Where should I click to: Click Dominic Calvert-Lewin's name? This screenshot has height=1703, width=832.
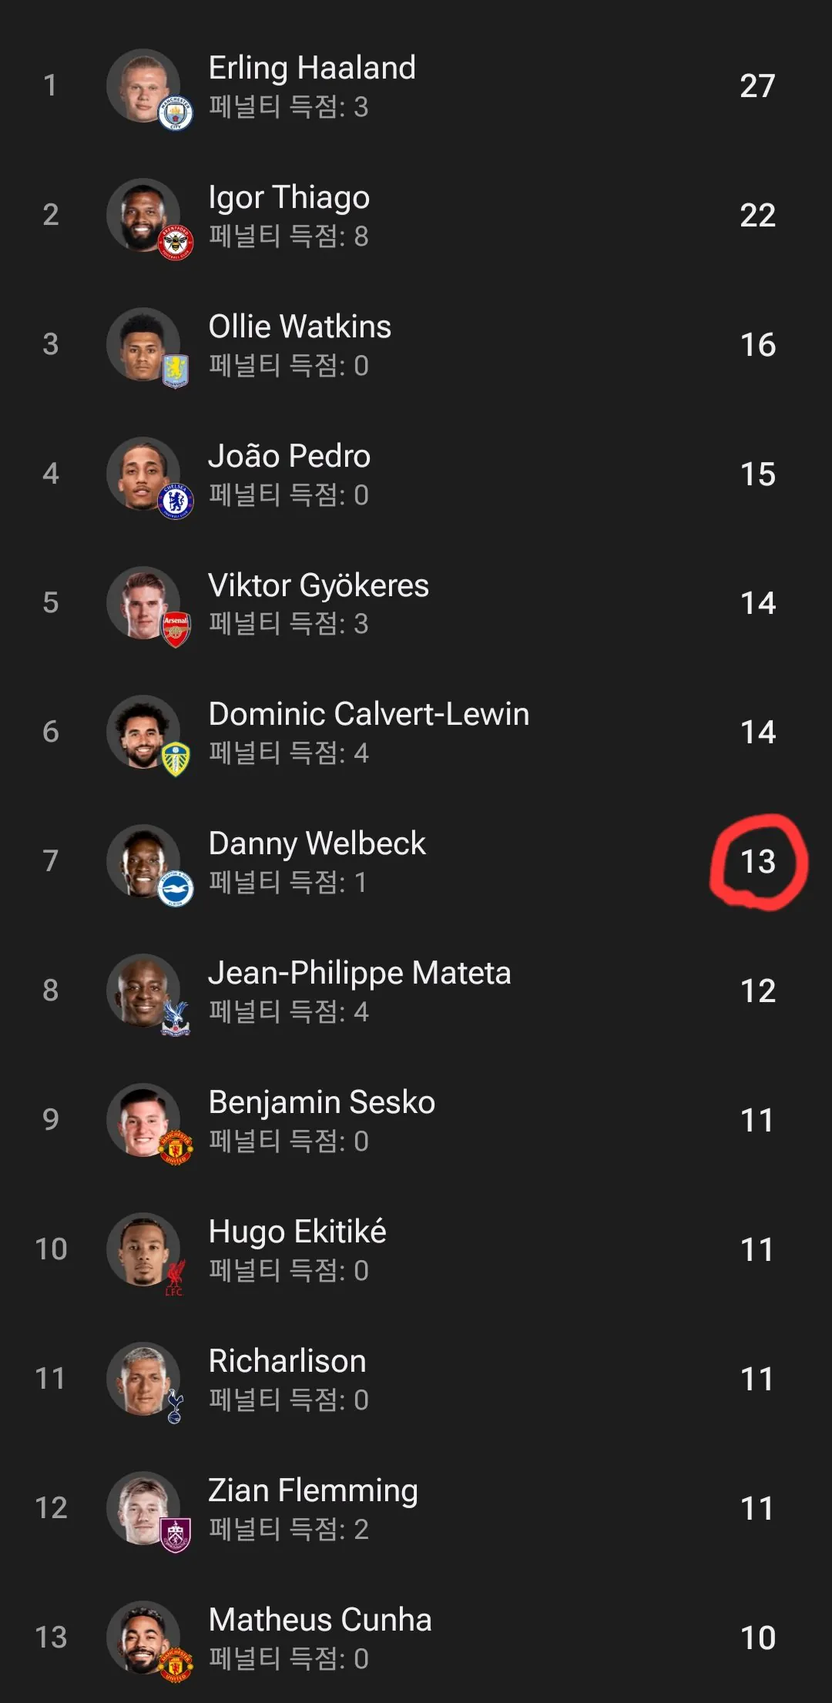coord(369,714)
